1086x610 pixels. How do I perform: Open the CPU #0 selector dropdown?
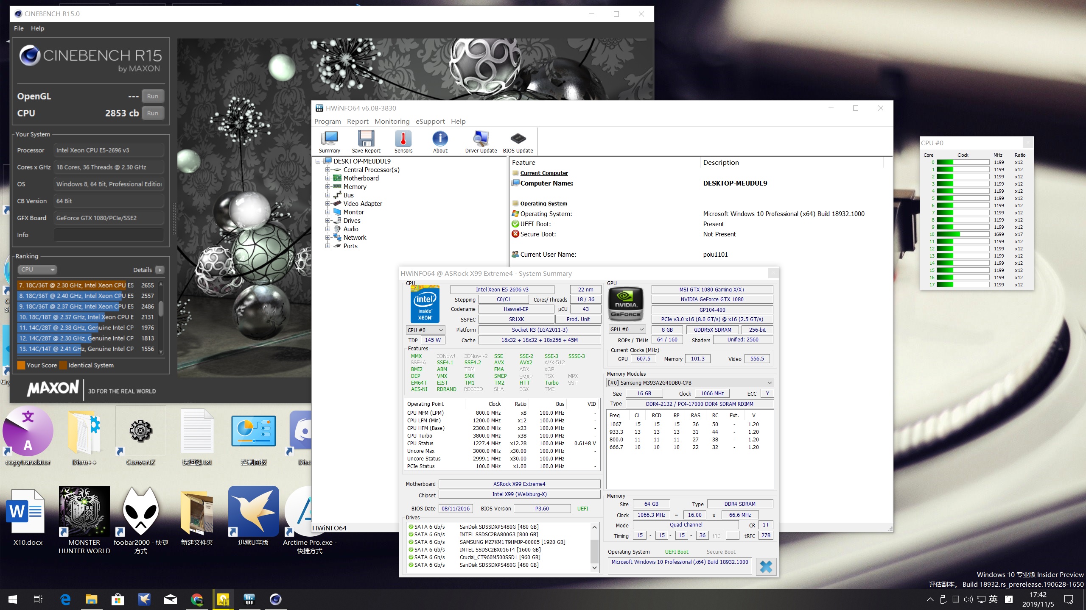click(425, 330)
